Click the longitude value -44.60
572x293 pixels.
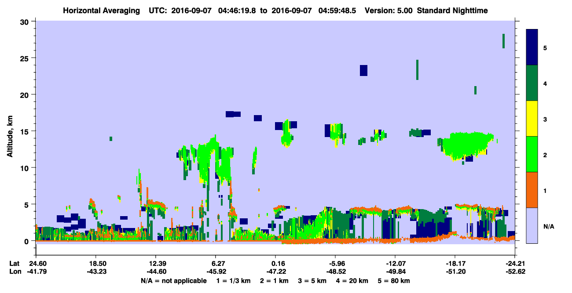click(x=156, y=271)
